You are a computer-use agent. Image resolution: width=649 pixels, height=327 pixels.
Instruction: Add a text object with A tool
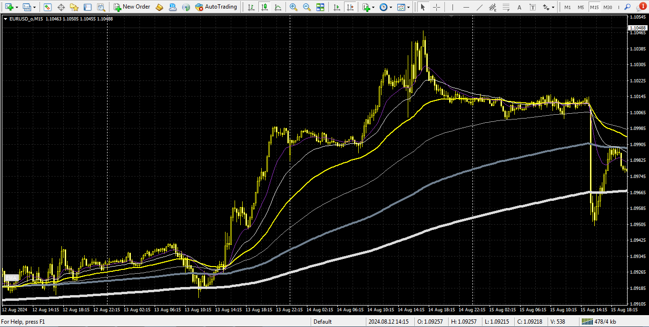coord(519,7)
